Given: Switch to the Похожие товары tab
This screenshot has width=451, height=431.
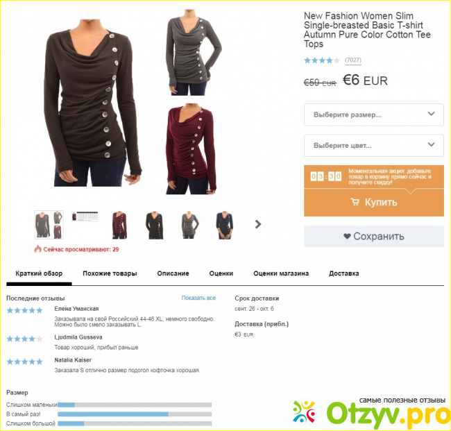Looking at the screenshot, I should pos(110,273).
